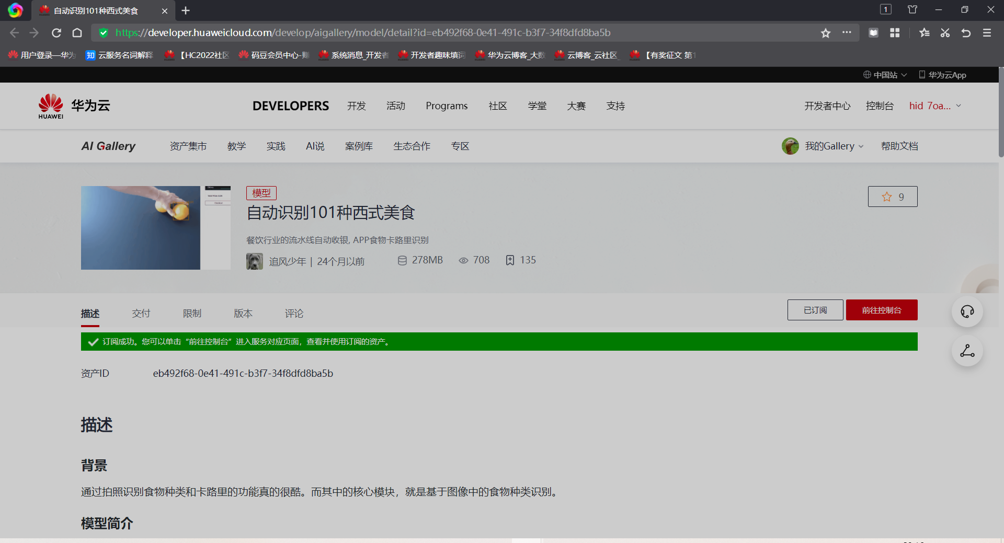This screenshot has height=543, width=1004.
Task: Click the browser address bar URL
Action: [x=363, y=33]
